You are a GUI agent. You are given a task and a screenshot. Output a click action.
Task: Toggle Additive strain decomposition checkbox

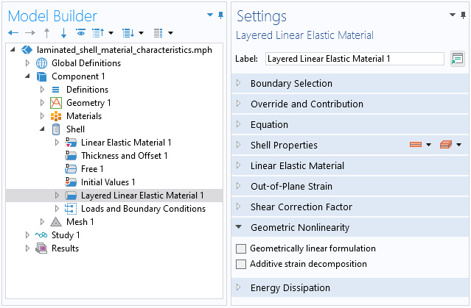tap(241, 264)
